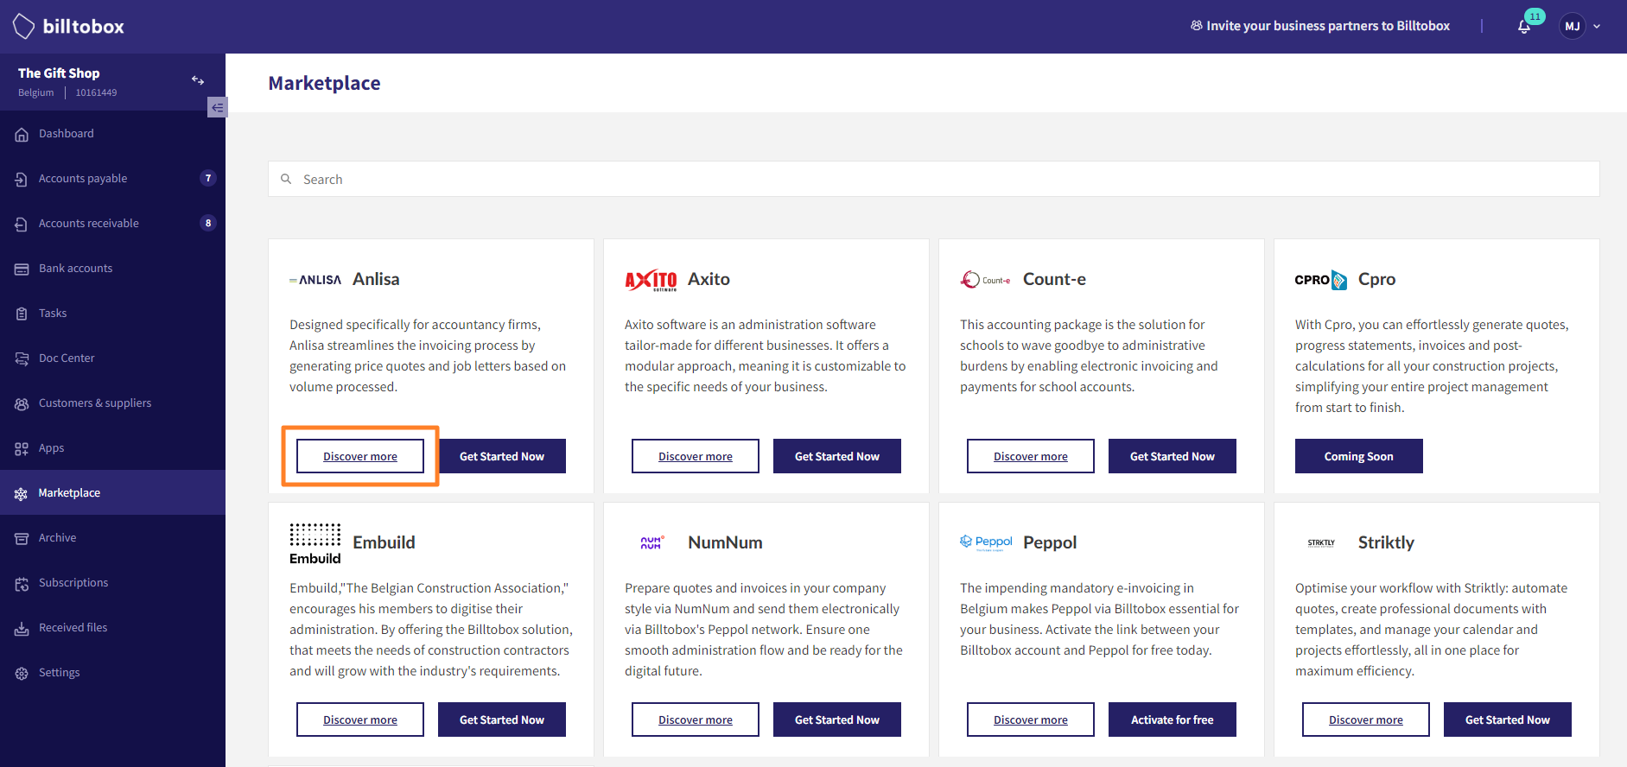Image resolution: width=1627 pixels, height=767 pixels.
Task: Click the MJ user avatar
Action: tap(1573, 26)
